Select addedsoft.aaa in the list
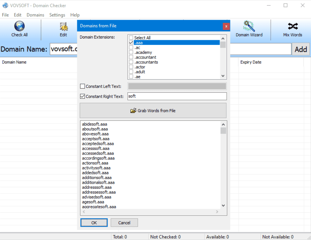The height and width of the screenshot is (240, 311). [x=95, y=173]
